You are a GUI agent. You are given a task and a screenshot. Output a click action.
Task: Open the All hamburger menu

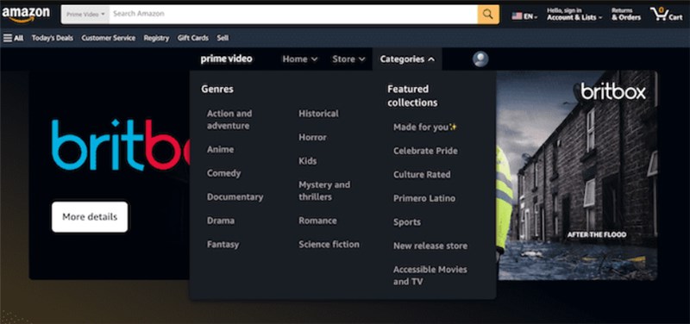tap(13, 38)
